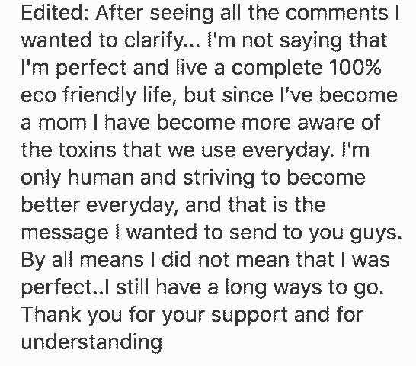Click the word "better" at the line start
The width and height of the screenshot is (416, 366).
click(x=50, y=204)
